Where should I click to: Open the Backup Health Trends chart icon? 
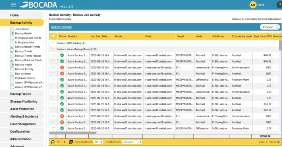[12, 47]
